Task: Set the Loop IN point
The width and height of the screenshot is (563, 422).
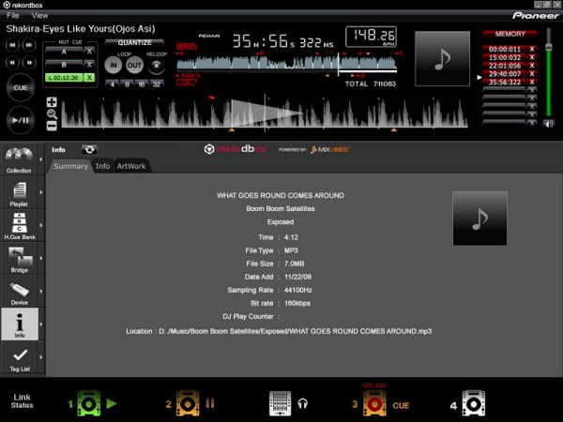Action: click(114, 66)
